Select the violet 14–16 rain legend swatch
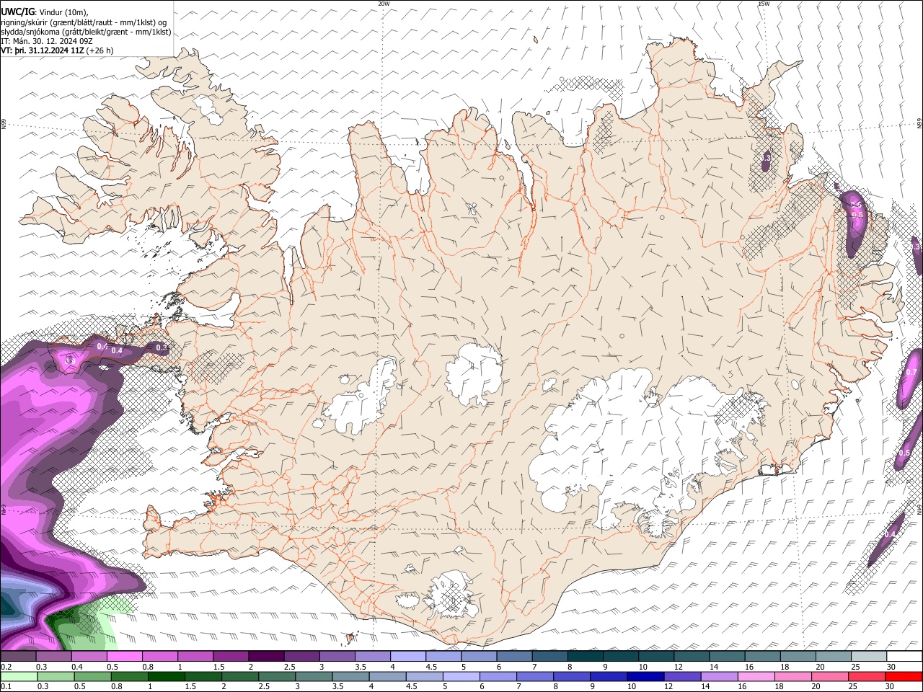Image resolution: width=923 pixels, height=692 pixels. coord(720,676)
